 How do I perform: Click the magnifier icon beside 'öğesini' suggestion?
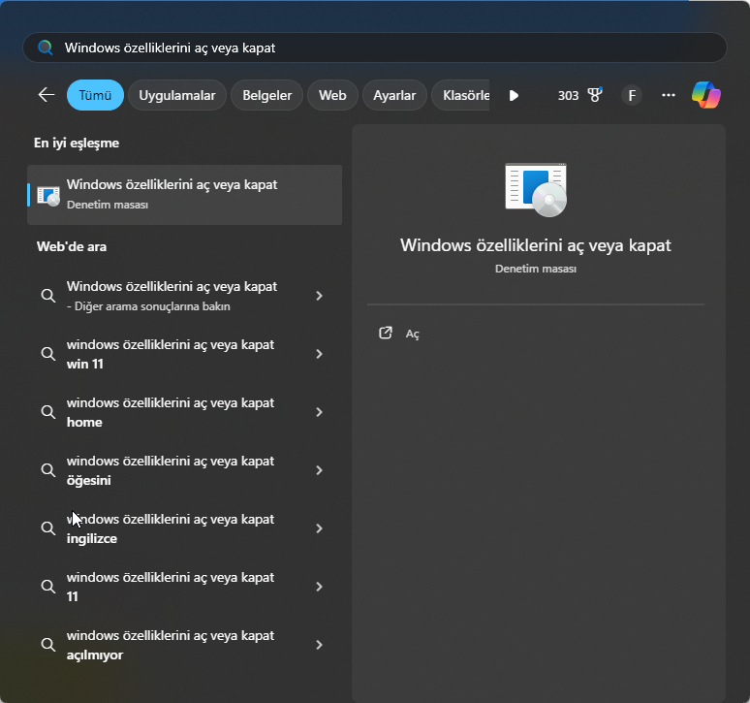[x=47, y=470]
